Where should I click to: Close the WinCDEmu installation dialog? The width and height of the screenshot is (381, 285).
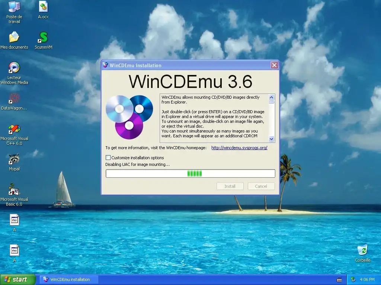pos(274,65)
